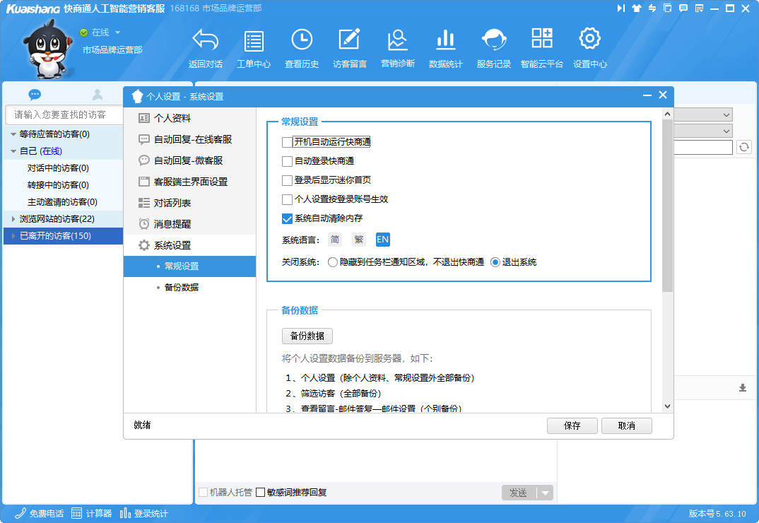This screenshot has width=759, height=523.
Task: Collapse the 等待应答的访客(0) group
Action: tap(13, 134)
